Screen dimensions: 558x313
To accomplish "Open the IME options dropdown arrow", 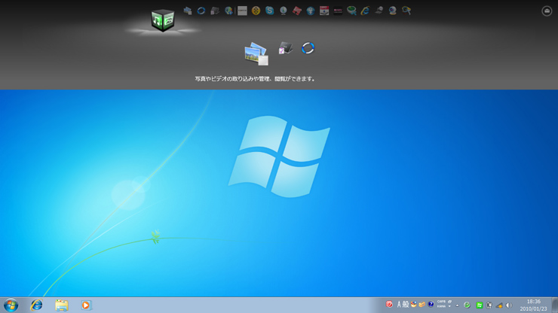I will pos(449,307).
